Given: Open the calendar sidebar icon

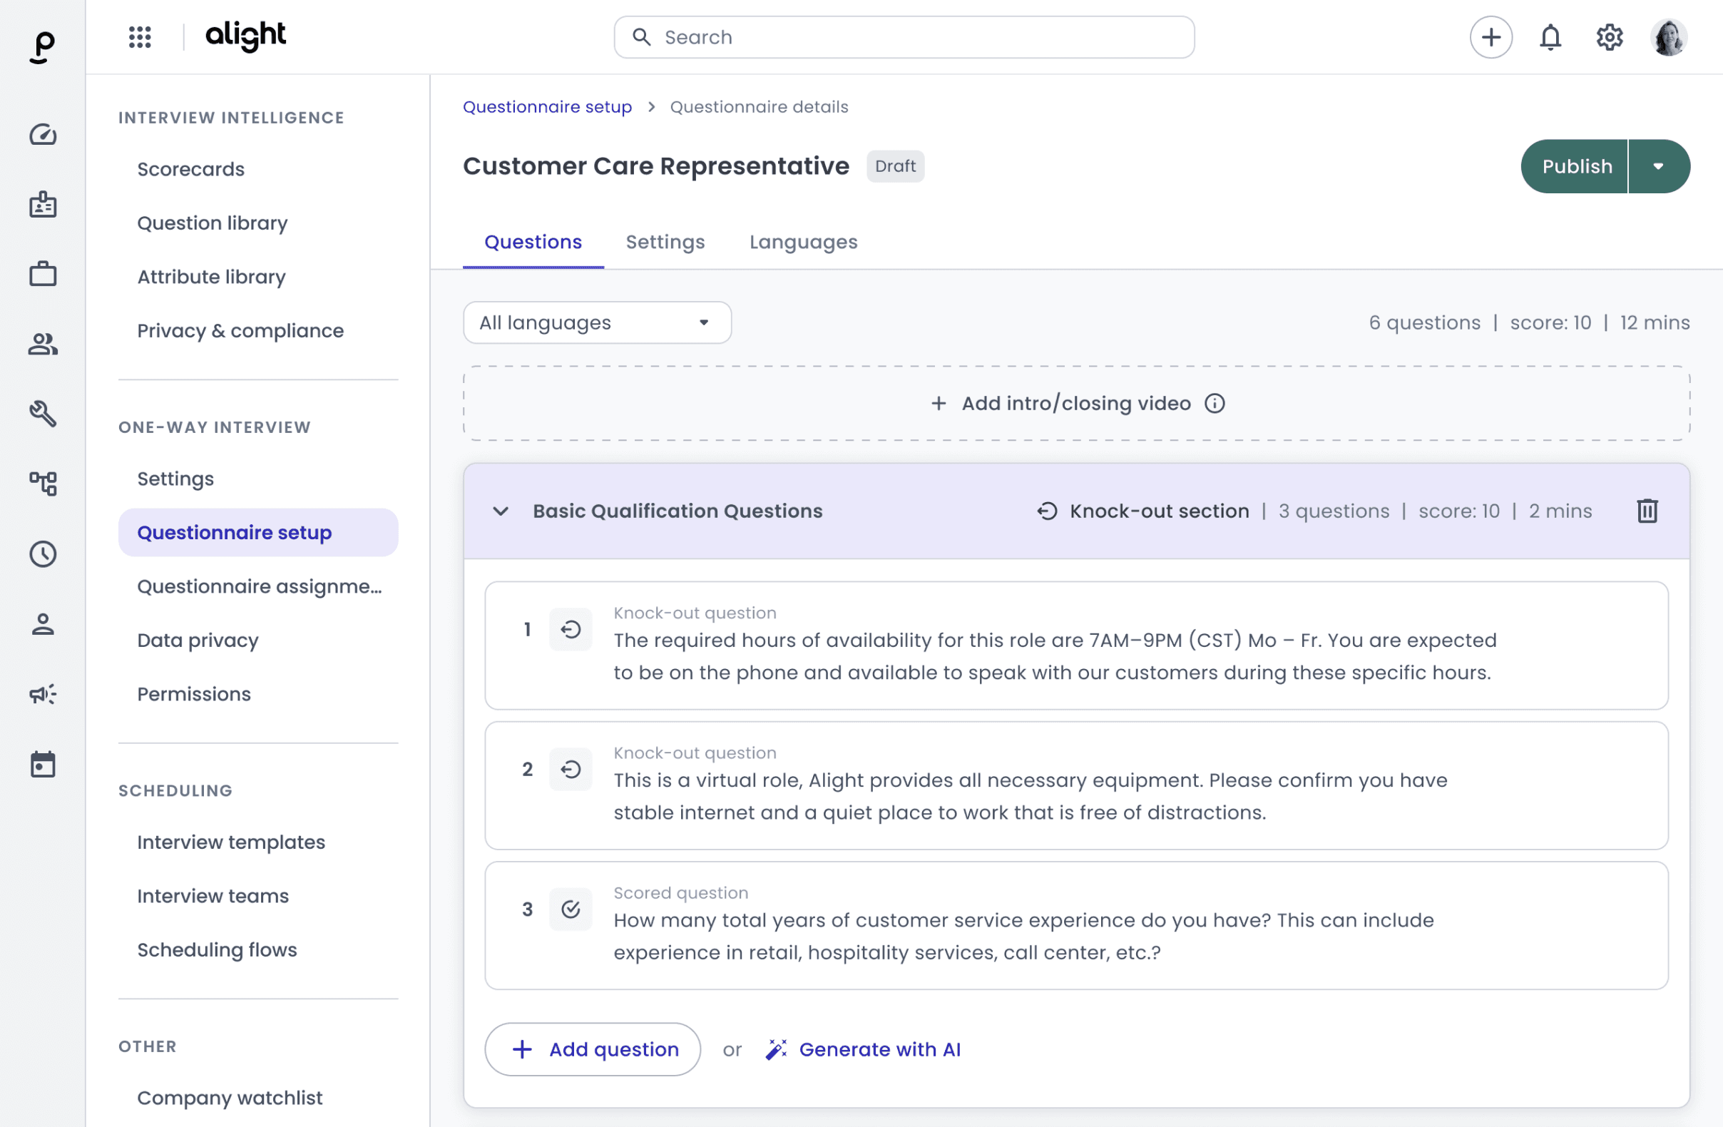Looking at the screenshot, I should coord(43,764).
